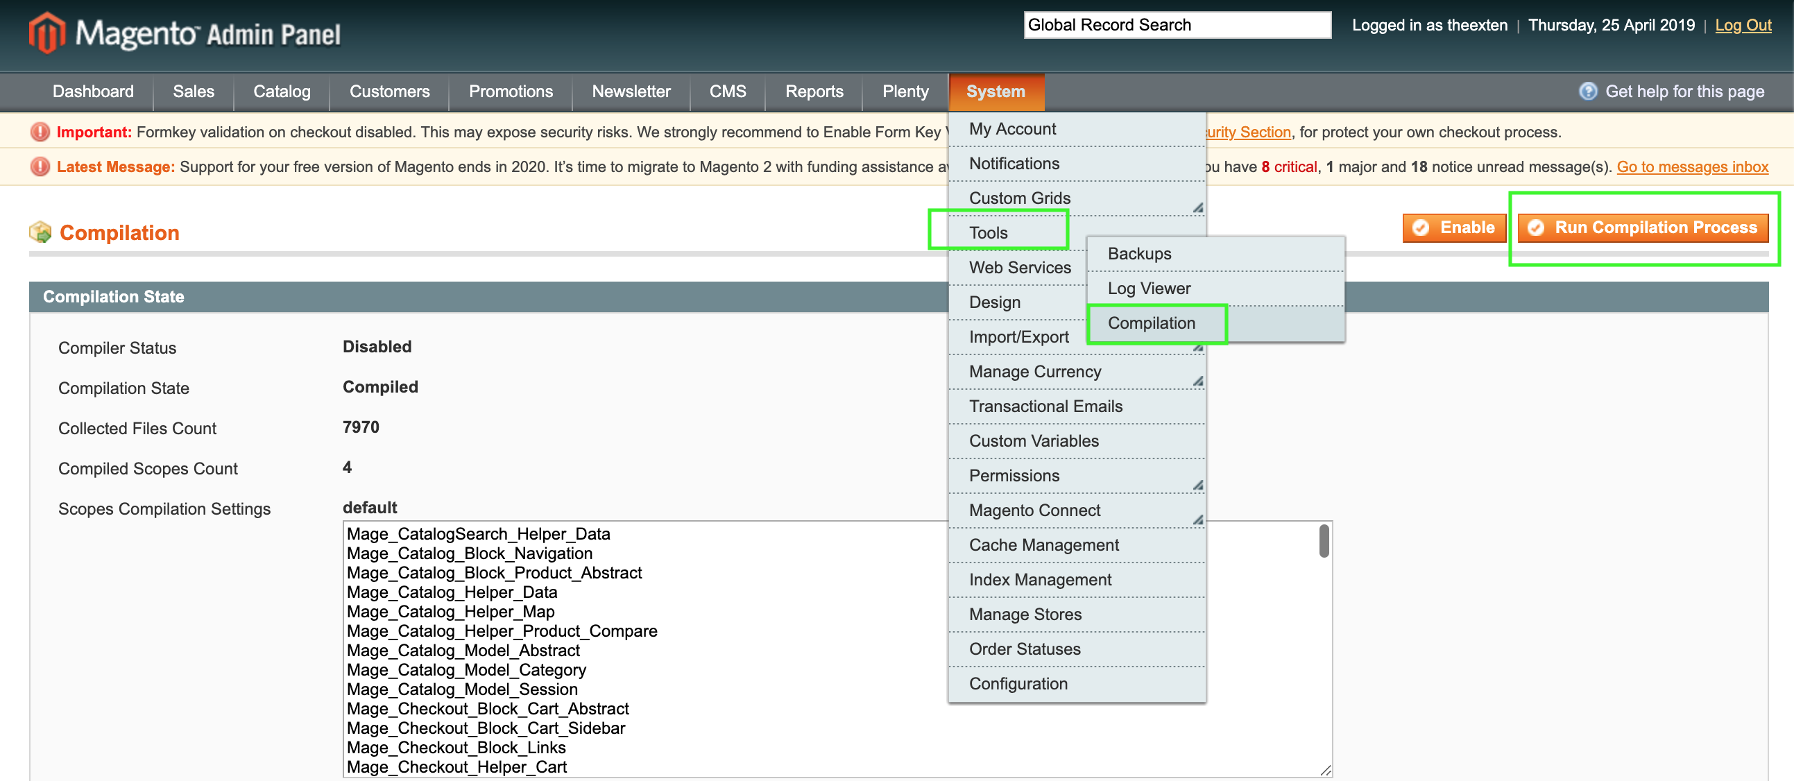Viewport: 1794px width, 781px height.
Task: Select Notifications in System menu
Action: point(1077,164)
